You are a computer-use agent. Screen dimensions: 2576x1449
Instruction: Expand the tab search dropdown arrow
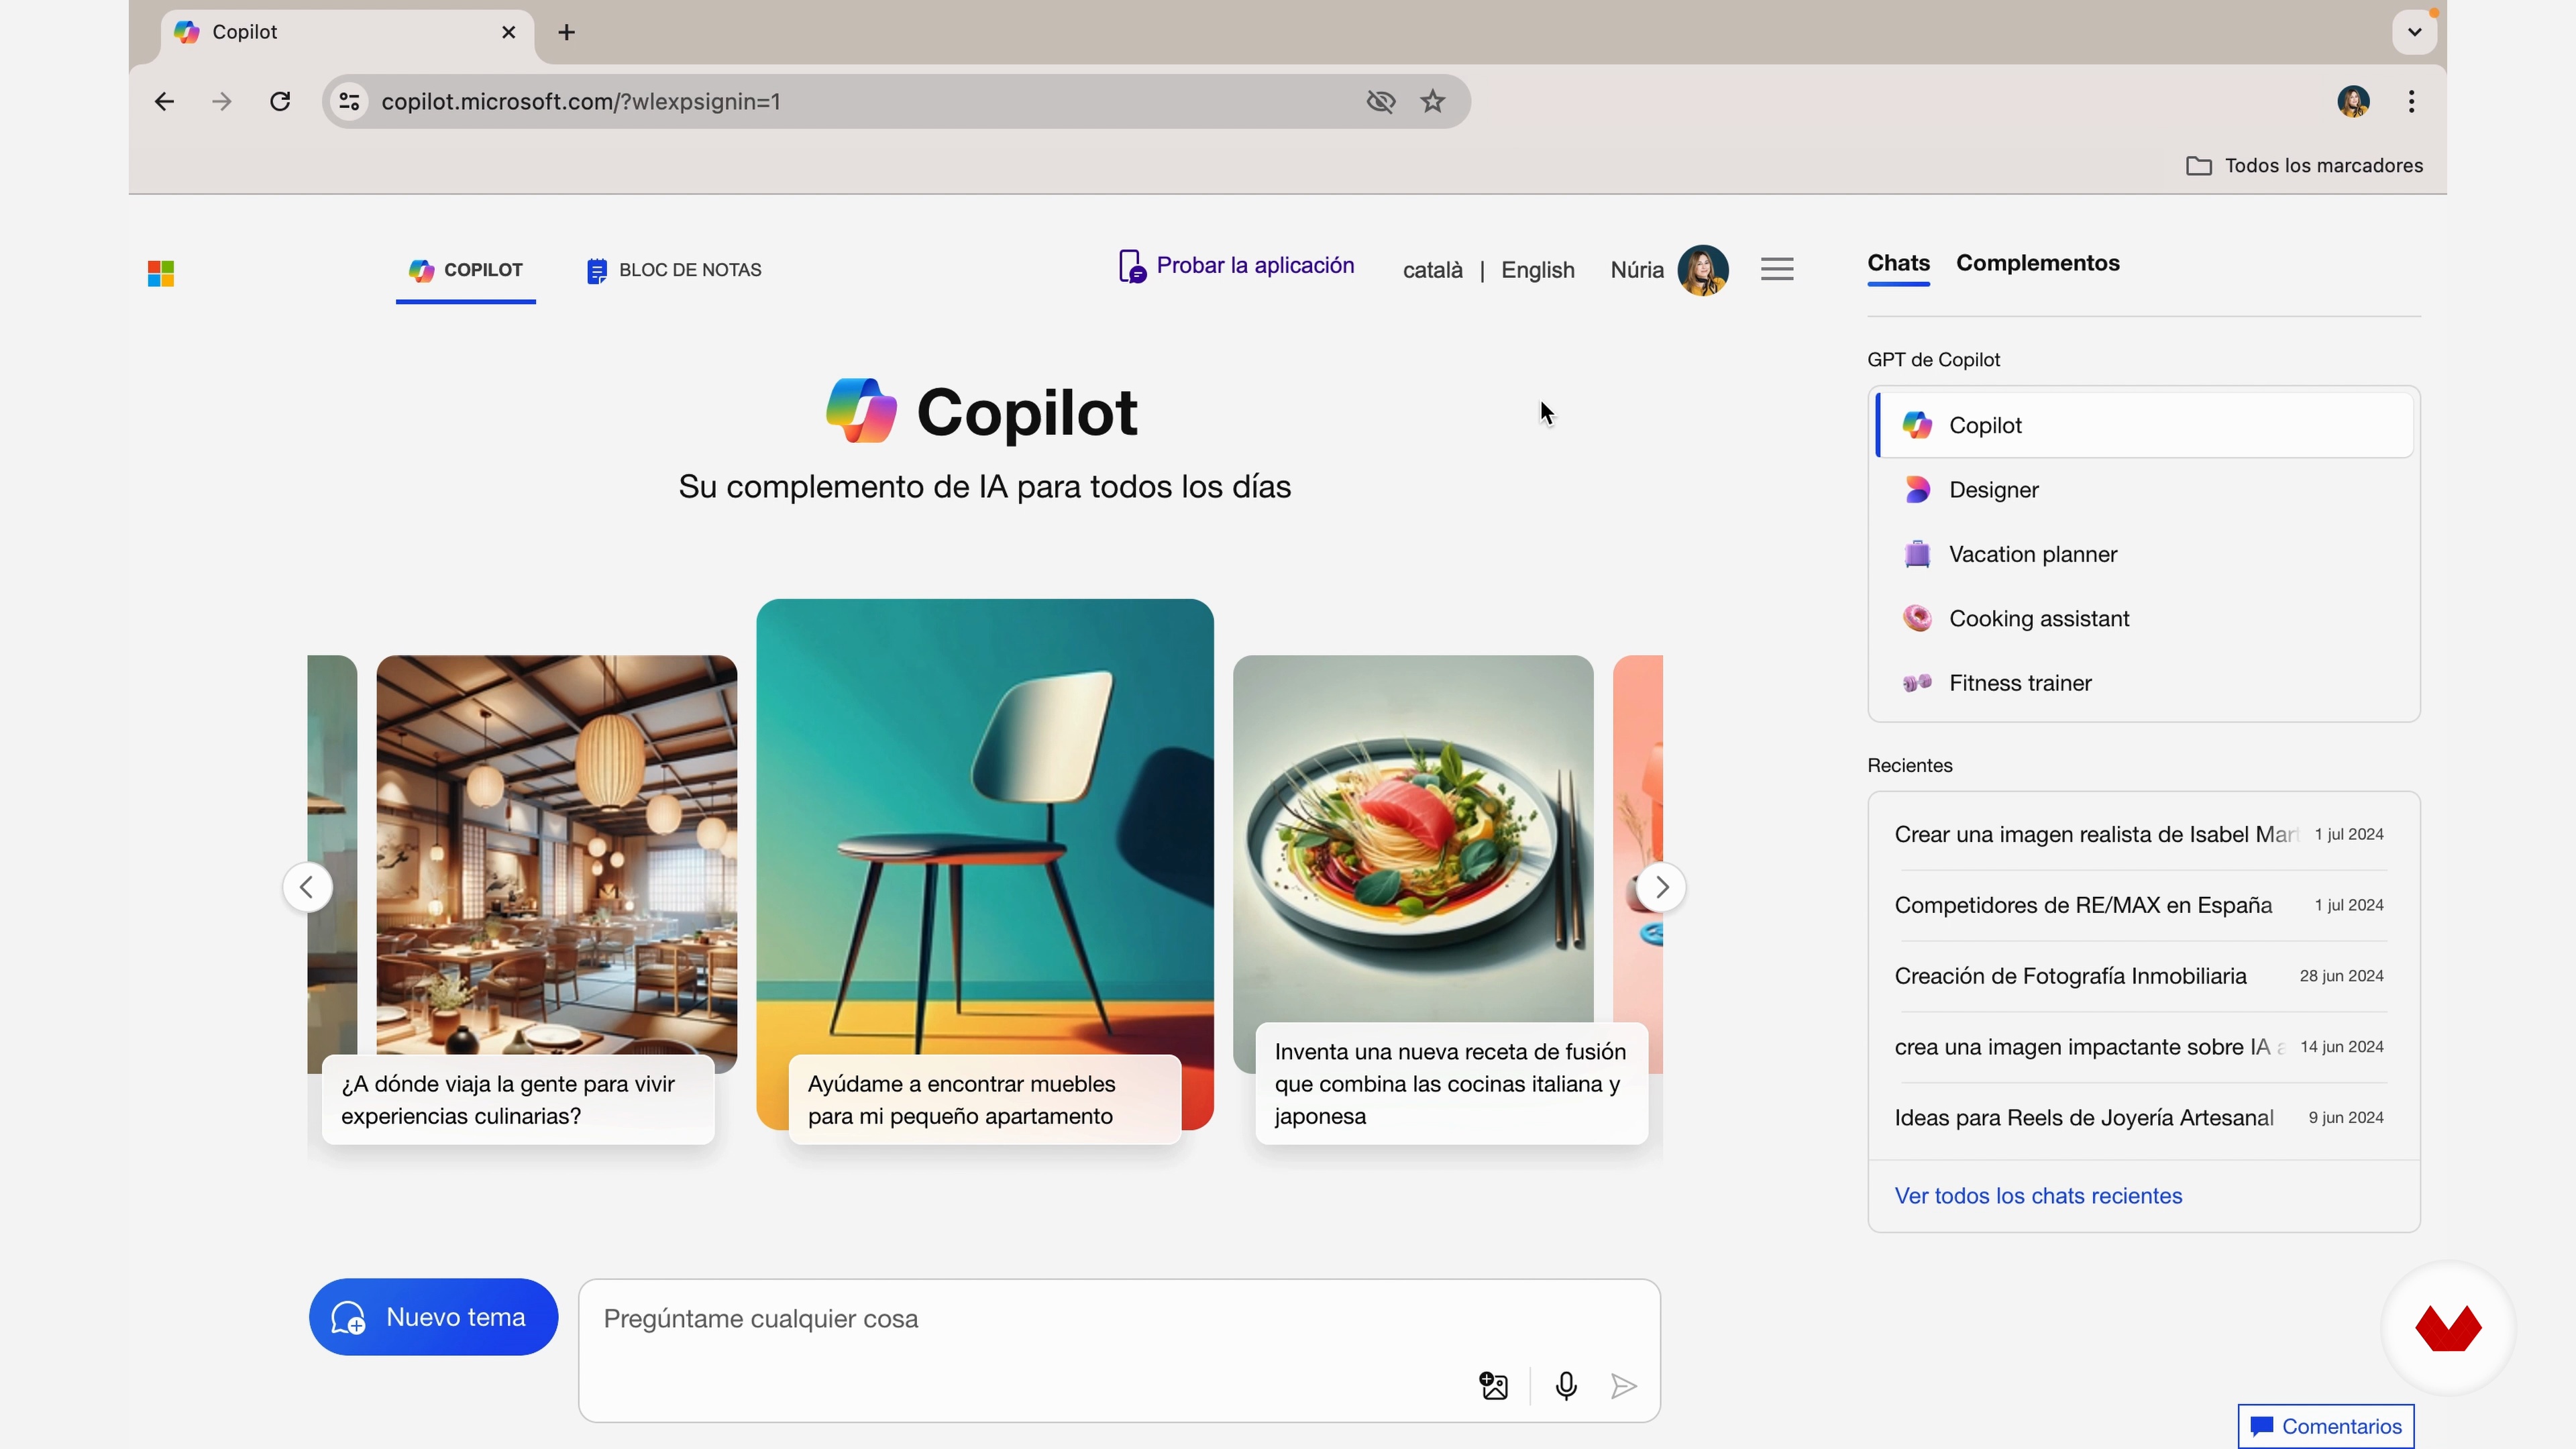click(x=2414, y=32)
